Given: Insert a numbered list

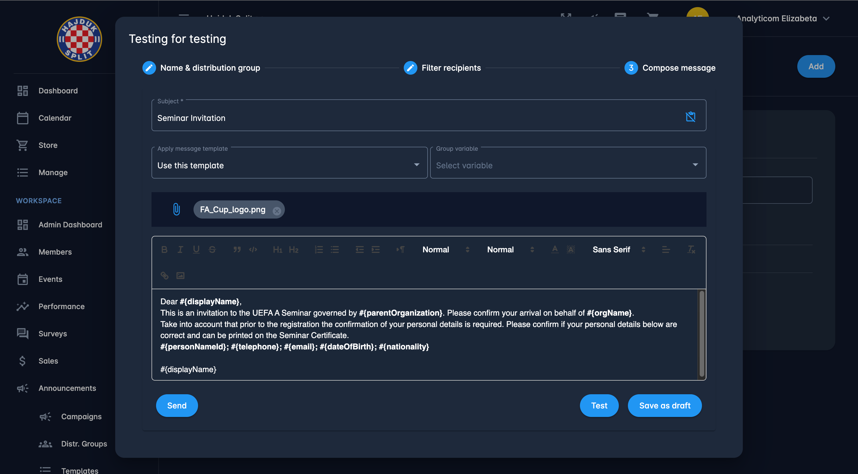Looking at the screenshot, I should [x=319, y=249].
